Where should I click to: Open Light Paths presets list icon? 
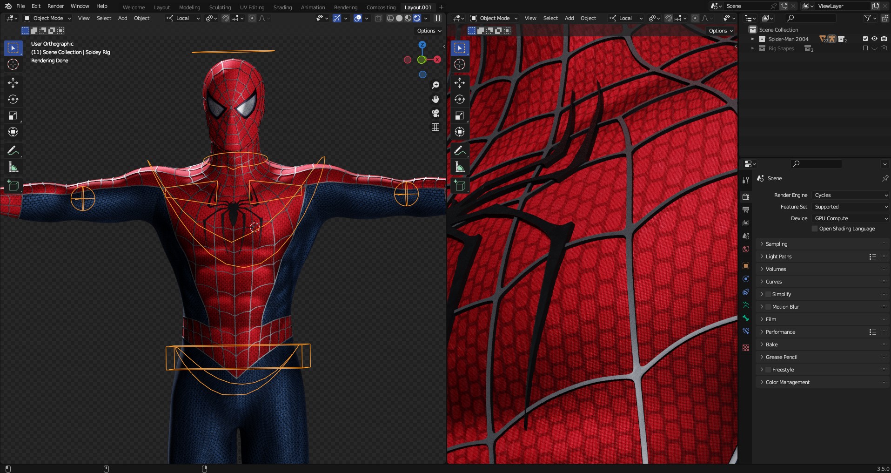(873, 257)
